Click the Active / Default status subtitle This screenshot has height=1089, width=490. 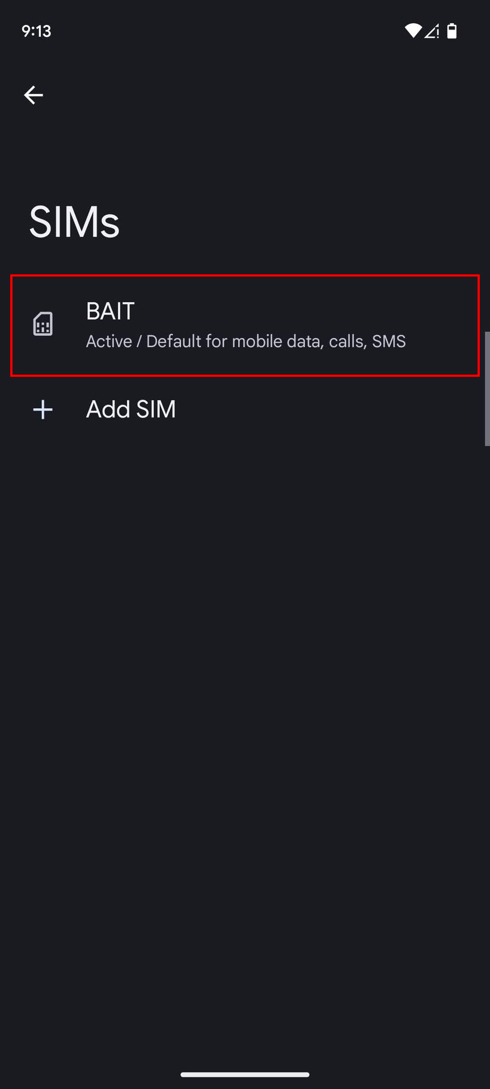[x=246, y=341]
